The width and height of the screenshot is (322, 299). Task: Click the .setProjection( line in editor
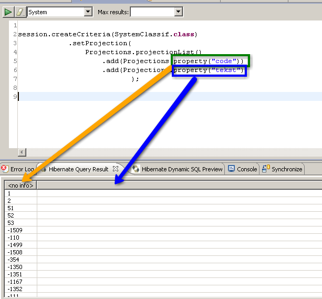pos(100,44)
